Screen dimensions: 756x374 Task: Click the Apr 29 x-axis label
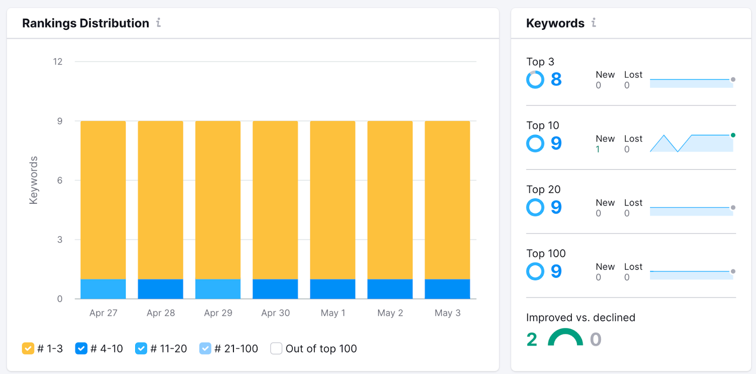tap(218, 313)
